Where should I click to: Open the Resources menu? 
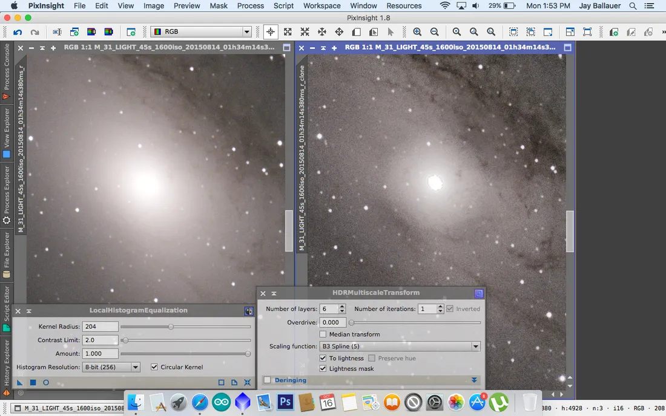pos(404,6)
